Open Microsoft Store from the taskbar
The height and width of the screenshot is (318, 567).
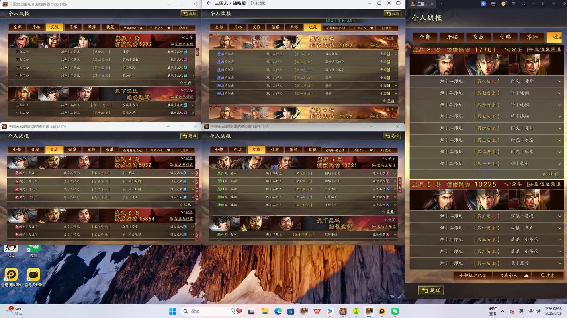[291, 311]
